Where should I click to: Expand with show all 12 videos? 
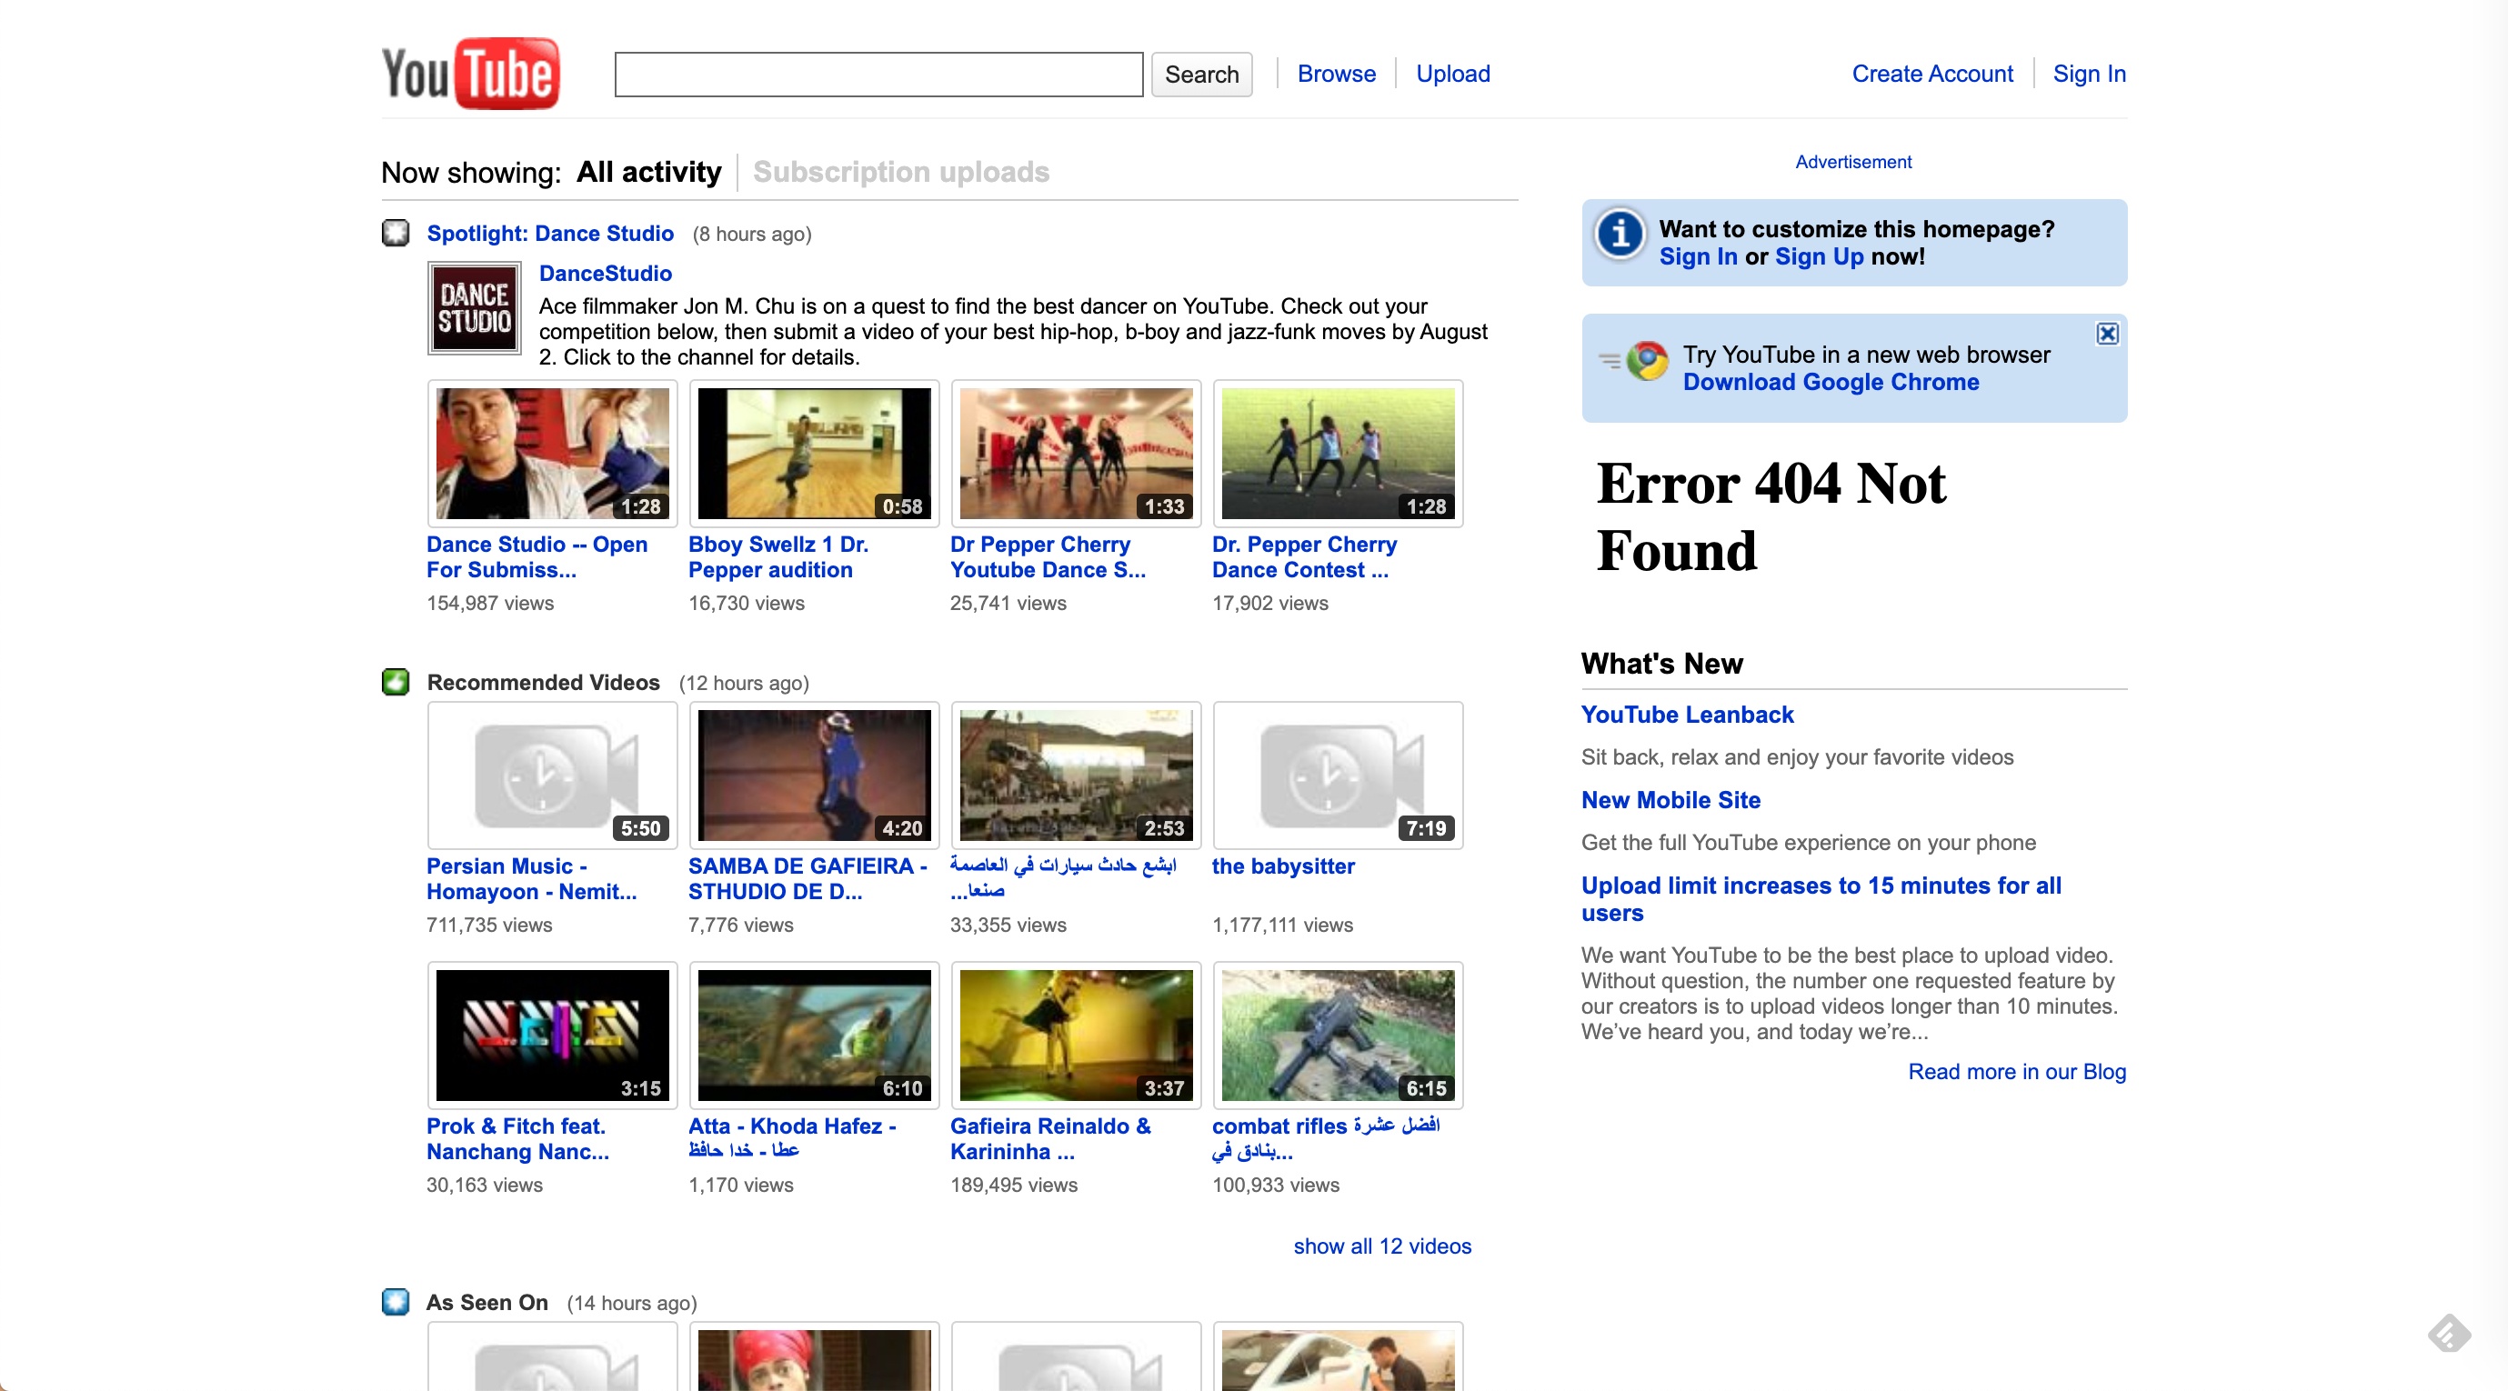[x=1381, y=1246]
